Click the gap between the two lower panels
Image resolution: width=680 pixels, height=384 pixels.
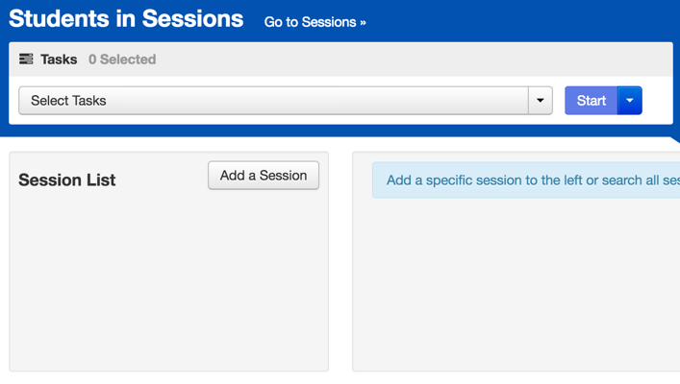(340, 269)
